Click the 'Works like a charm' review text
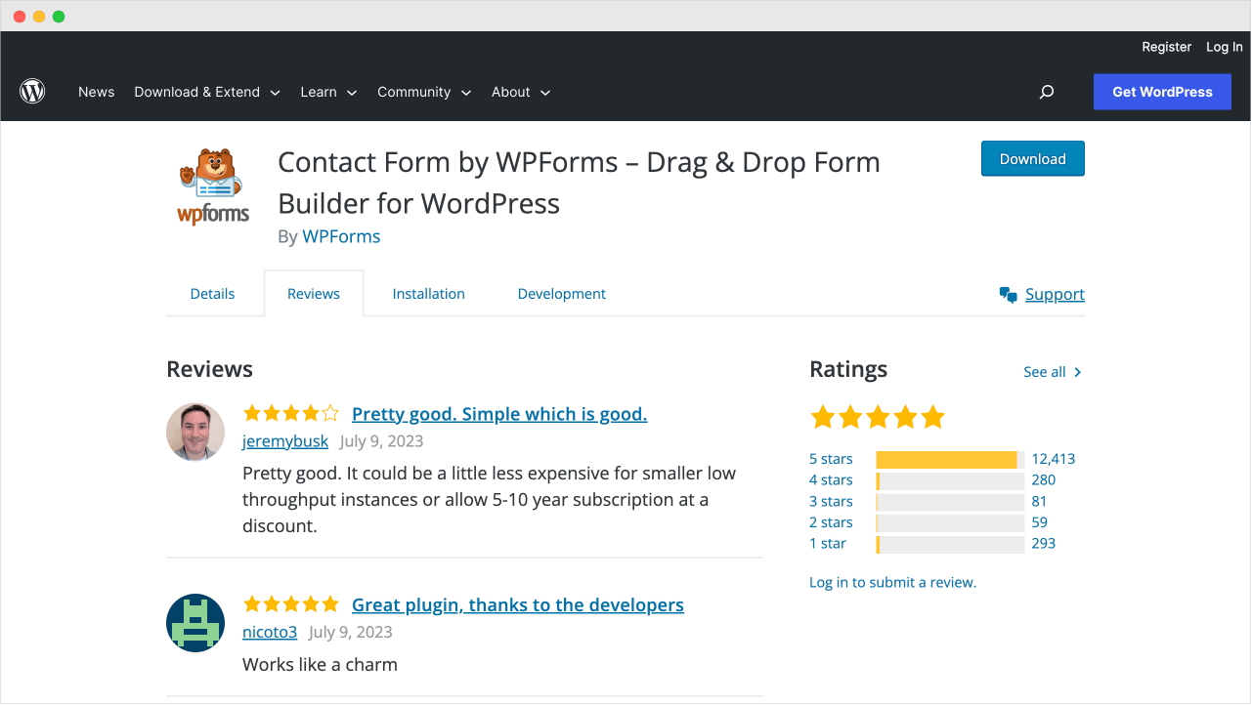This screenshot has height=705, width=1252. [320, 665]
